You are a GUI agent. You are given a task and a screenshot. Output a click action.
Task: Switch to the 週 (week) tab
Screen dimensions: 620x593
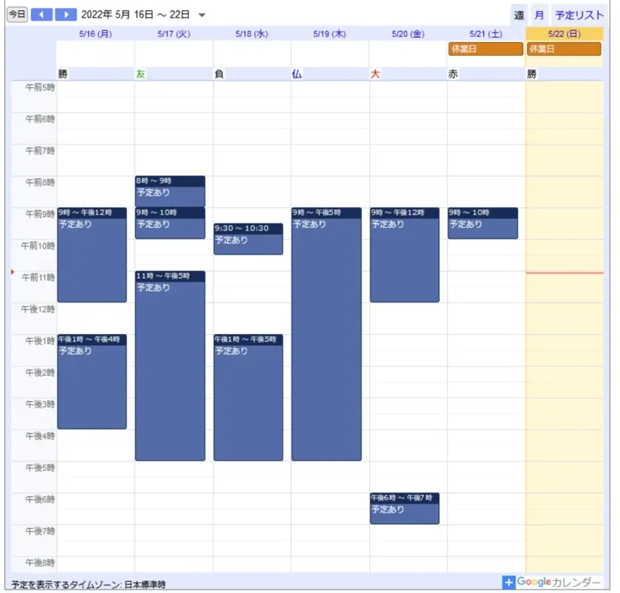[x=519, y=15]
